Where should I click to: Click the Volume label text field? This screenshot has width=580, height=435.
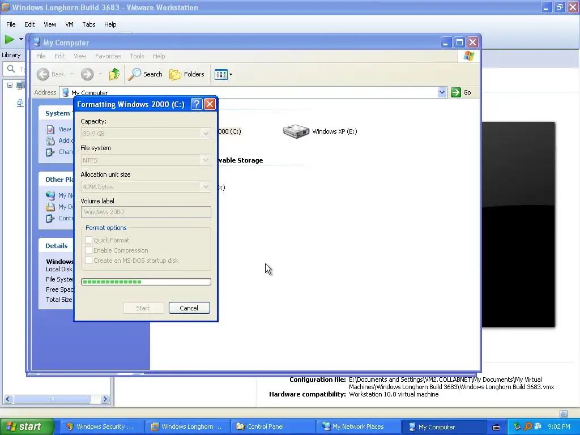[x=146, y=212]
